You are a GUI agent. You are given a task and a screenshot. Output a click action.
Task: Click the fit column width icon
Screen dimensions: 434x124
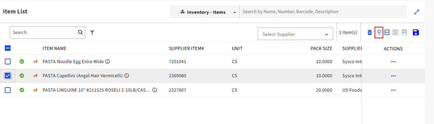pos(387,32)
